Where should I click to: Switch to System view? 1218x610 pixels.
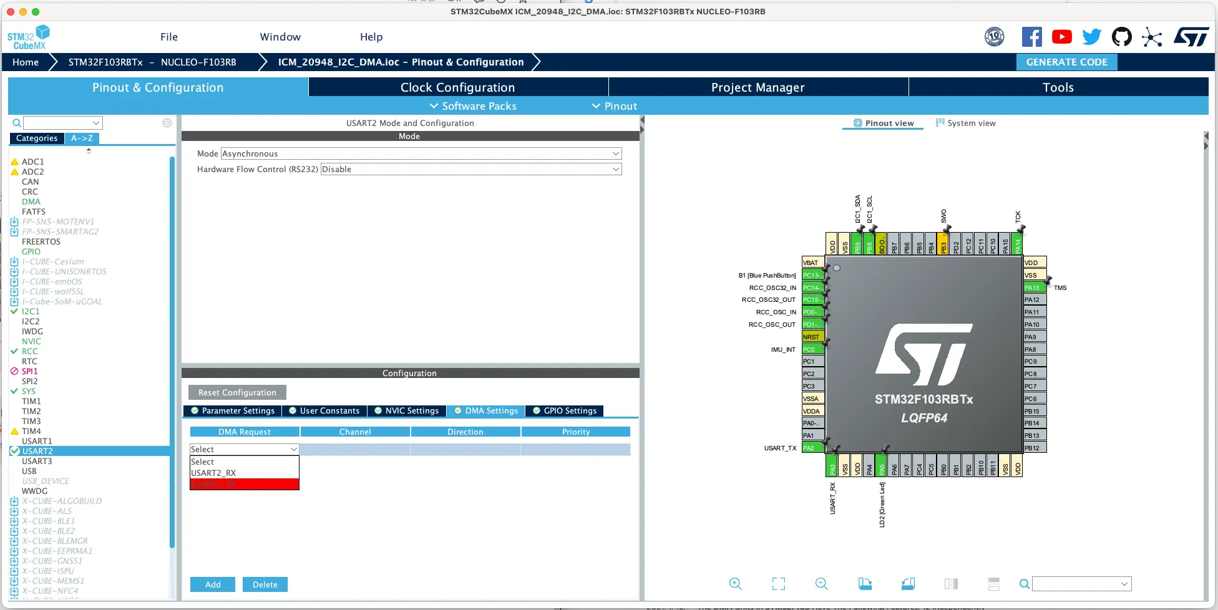click(x=965, y=123)
